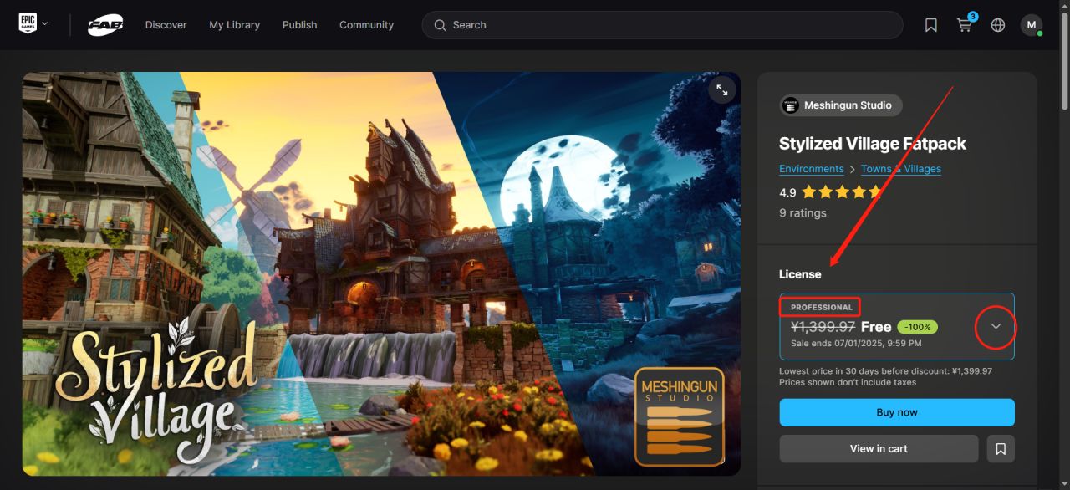Open the Epic Games logo menu
Screen dimensions: 1070x490
(28, 23)
